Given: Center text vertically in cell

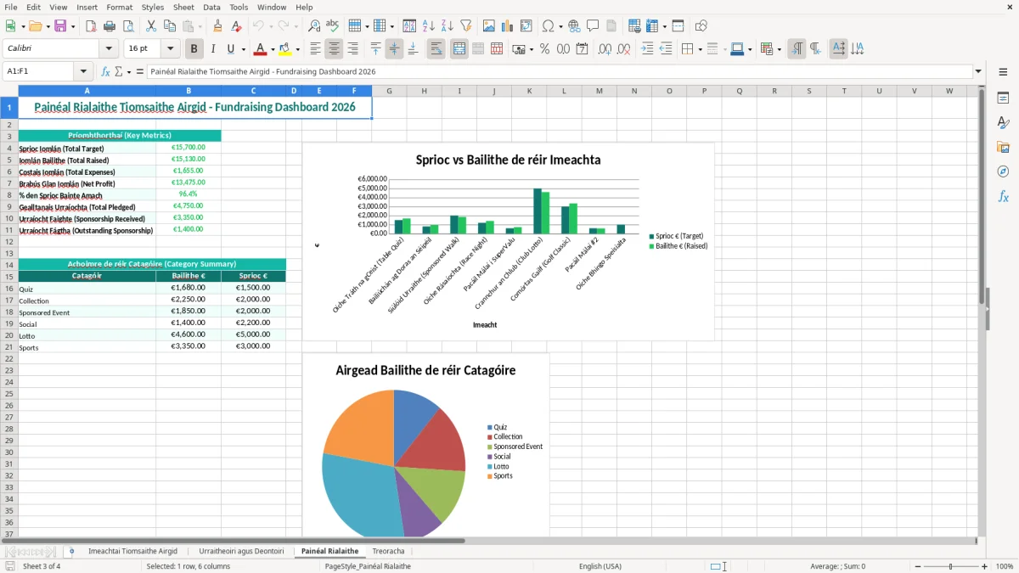Looking at the screenshot, I should tap(394, 49).
